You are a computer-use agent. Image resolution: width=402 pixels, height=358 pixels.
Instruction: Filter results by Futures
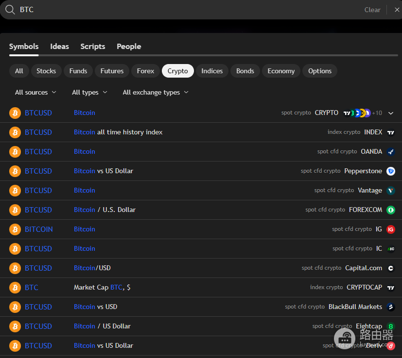point(112,71)
